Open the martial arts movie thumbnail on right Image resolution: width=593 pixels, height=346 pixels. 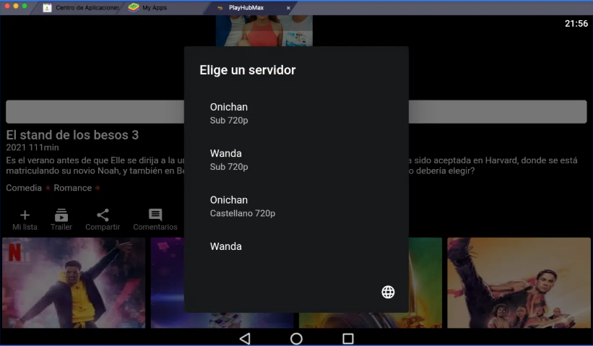pyautogui.click(x=518, y=282)
